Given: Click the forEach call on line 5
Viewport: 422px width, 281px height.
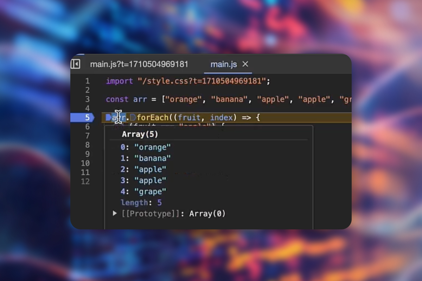Looking at the screenshot, I should click(153, 117).
